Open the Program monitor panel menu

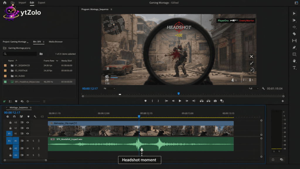[x=111, y=9]
